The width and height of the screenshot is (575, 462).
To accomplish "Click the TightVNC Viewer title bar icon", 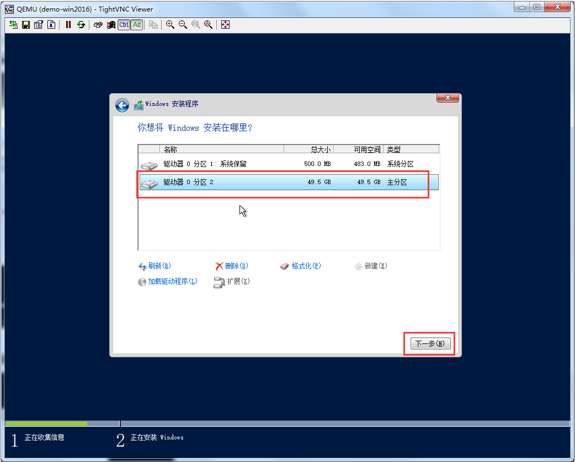I will [9, 9].
